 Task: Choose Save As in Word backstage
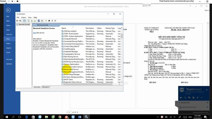click(9, 34)
